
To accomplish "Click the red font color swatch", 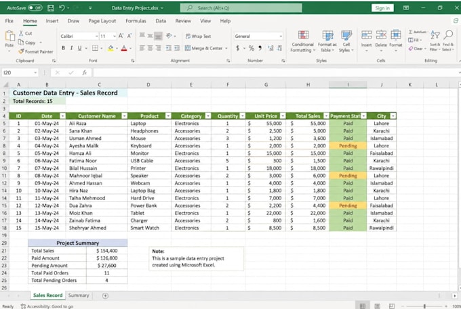I will 124,48.
